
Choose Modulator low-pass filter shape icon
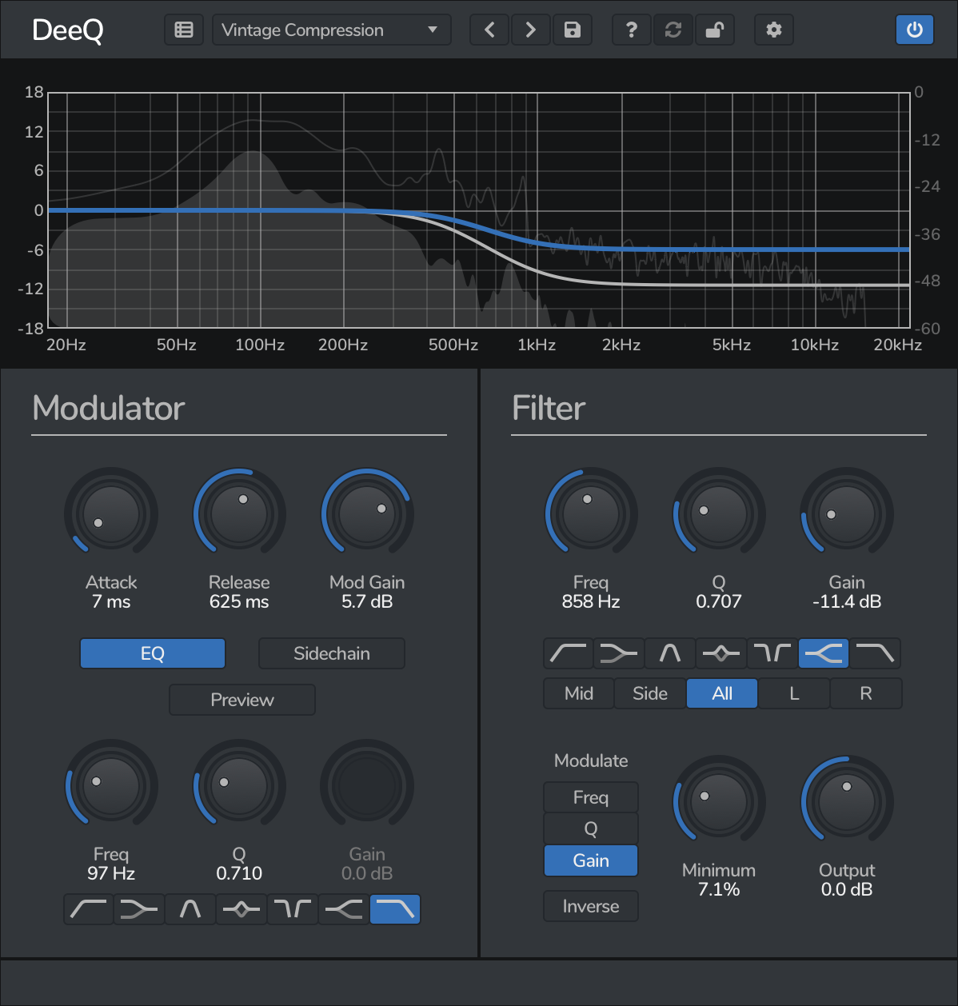pos(395,909)
